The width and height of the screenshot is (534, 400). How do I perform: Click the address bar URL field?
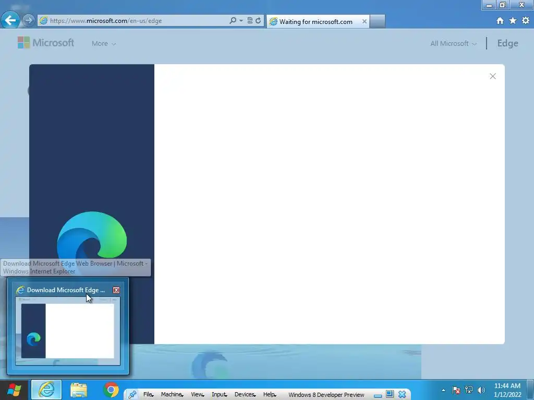point(133,20)
